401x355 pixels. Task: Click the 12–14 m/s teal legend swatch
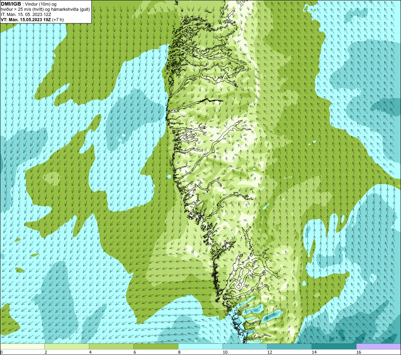(x=290, y=346)
